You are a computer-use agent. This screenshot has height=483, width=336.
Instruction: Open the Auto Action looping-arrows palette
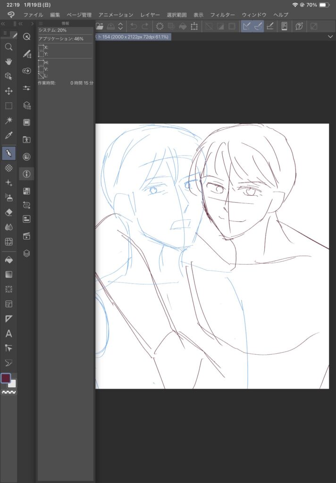tap(26, 205)
